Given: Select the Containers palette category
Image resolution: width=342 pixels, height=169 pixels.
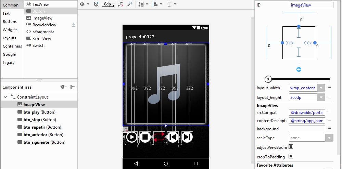Looking at the screenshot, I should [x=12, y=46].
